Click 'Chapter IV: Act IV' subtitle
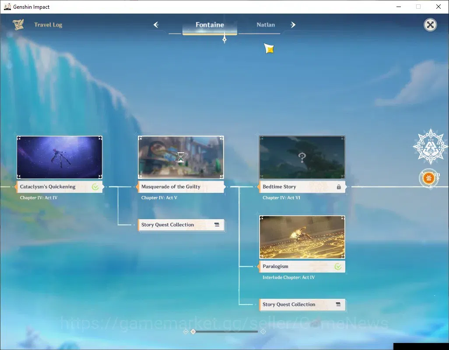 (x=39, y=198)
